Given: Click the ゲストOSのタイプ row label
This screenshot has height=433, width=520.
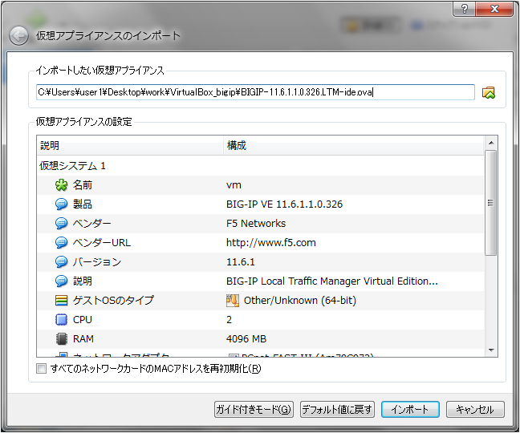Looking at the screenshot, I should point(113,300).
